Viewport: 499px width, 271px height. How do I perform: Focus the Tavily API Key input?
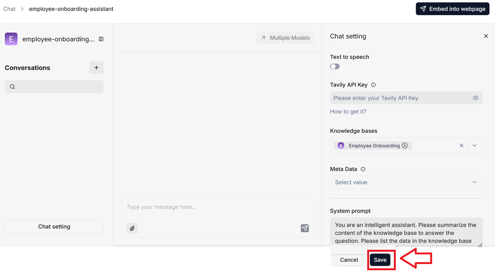tap(406, 98)
